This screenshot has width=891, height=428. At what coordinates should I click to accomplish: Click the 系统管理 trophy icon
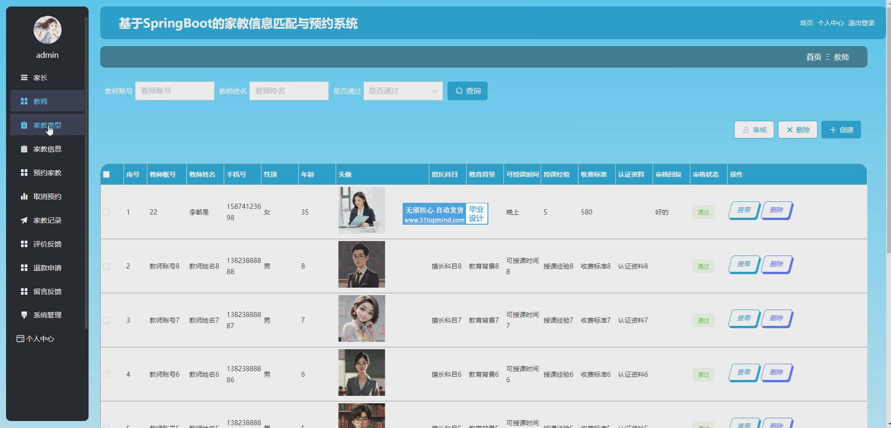tap(24, 315)
